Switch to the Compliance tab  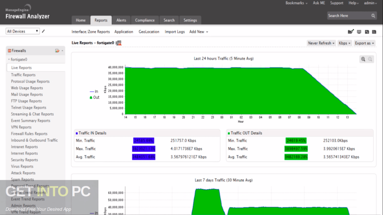coord(145,20)
